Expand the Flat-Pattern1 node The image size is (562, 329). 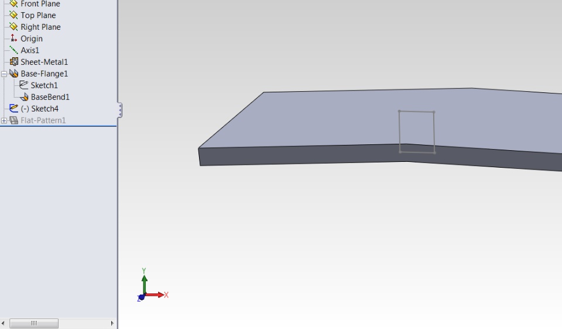point(4,121)
